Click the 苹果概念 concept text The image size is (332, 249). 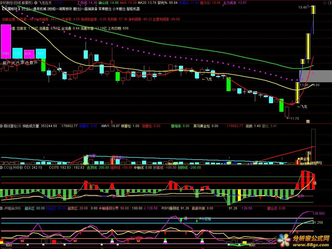coord(105,9)
